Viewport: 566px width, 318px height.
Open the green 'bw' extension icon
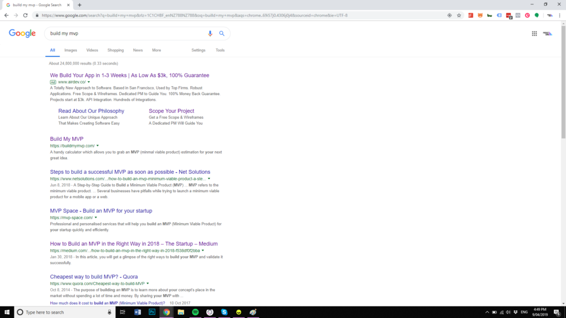click(x=490, y=15)
